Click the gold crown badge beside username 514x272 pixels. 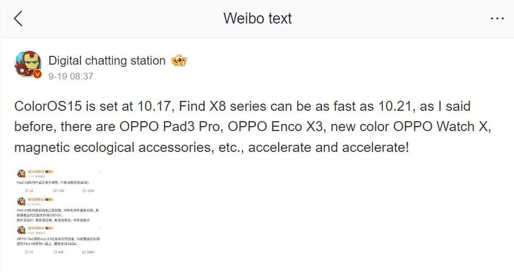tap(179, 61)
